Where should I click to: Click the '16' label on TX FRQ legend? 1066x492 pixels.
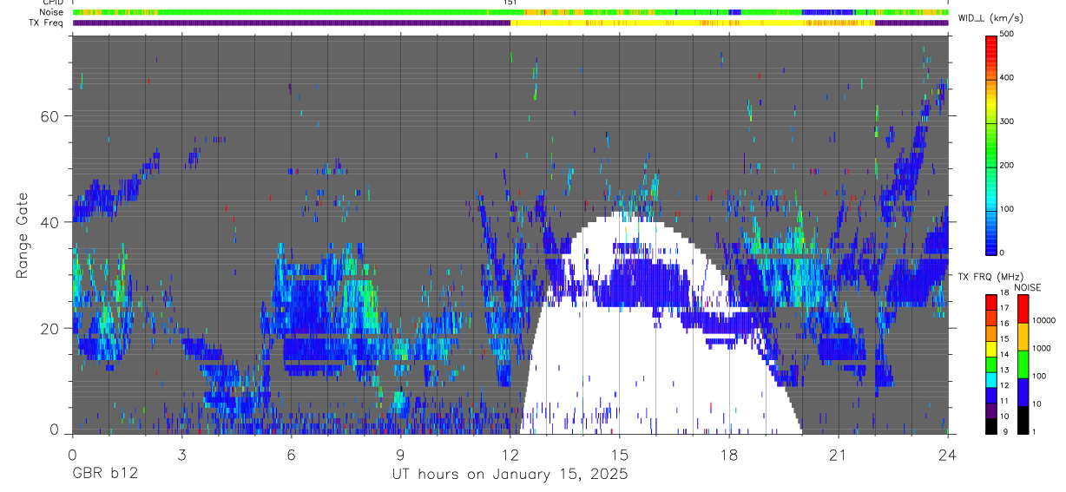(1004, 324)
